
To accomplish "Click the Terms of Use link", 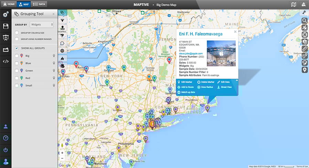I will [x=302, y=167].
